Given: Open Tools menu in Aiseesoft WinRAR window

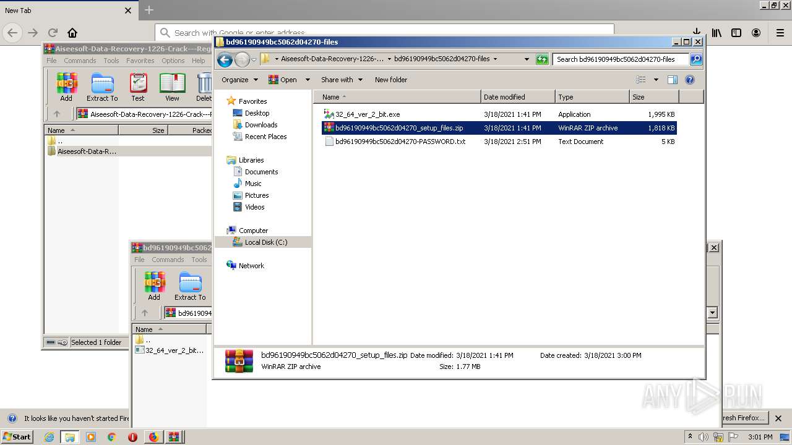Looking at the screenshot, I should pos(111,61).
